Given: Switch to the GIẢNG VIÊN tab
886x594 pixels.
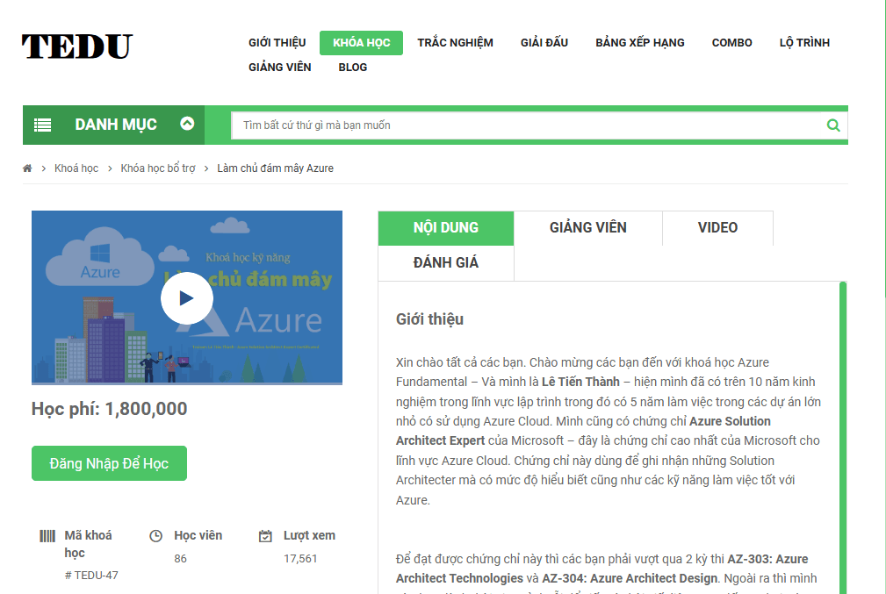Looking at the screenshot, I should (587, 227).
